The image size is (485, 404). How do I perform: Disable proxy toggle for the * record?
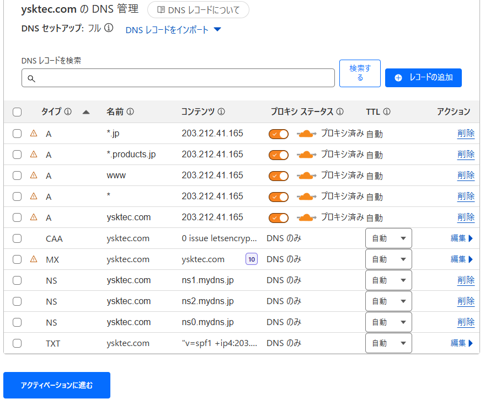coord(279,197)
